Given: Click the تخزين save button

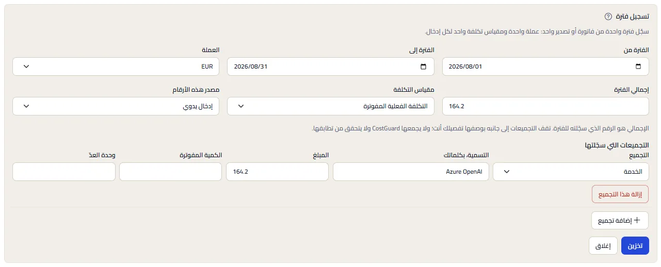Looking at the screenshot, I should tap(635, 246).
